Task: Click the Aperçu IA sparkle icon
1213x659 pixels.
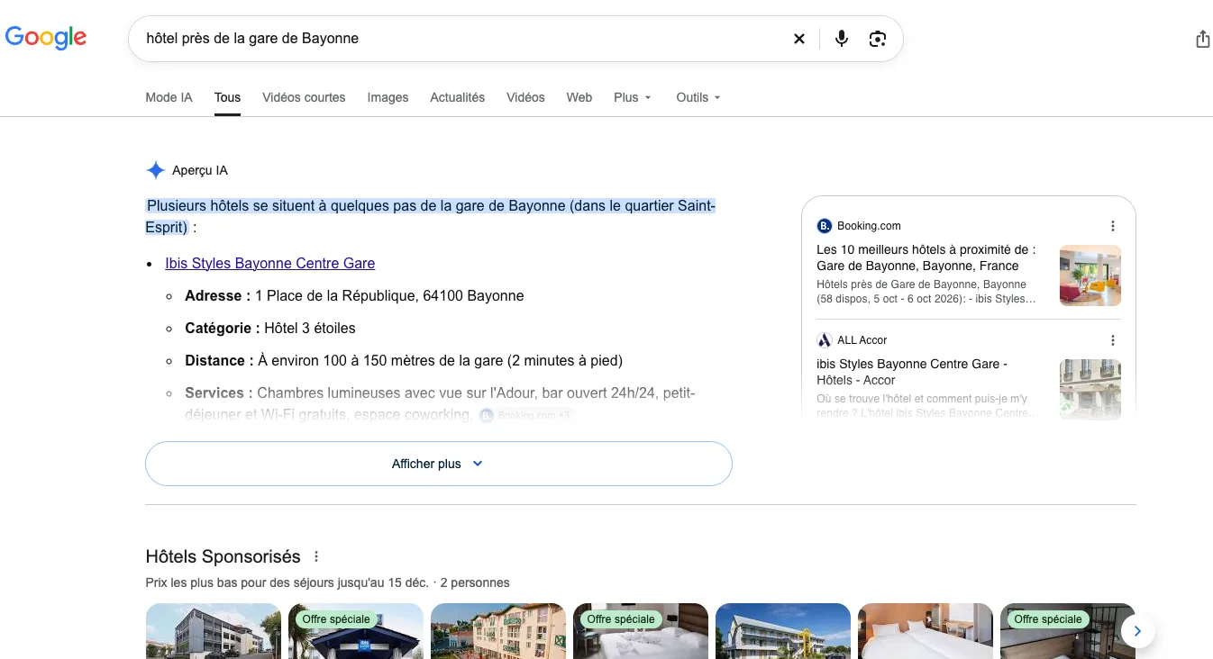Action: [x=156, y=170]
